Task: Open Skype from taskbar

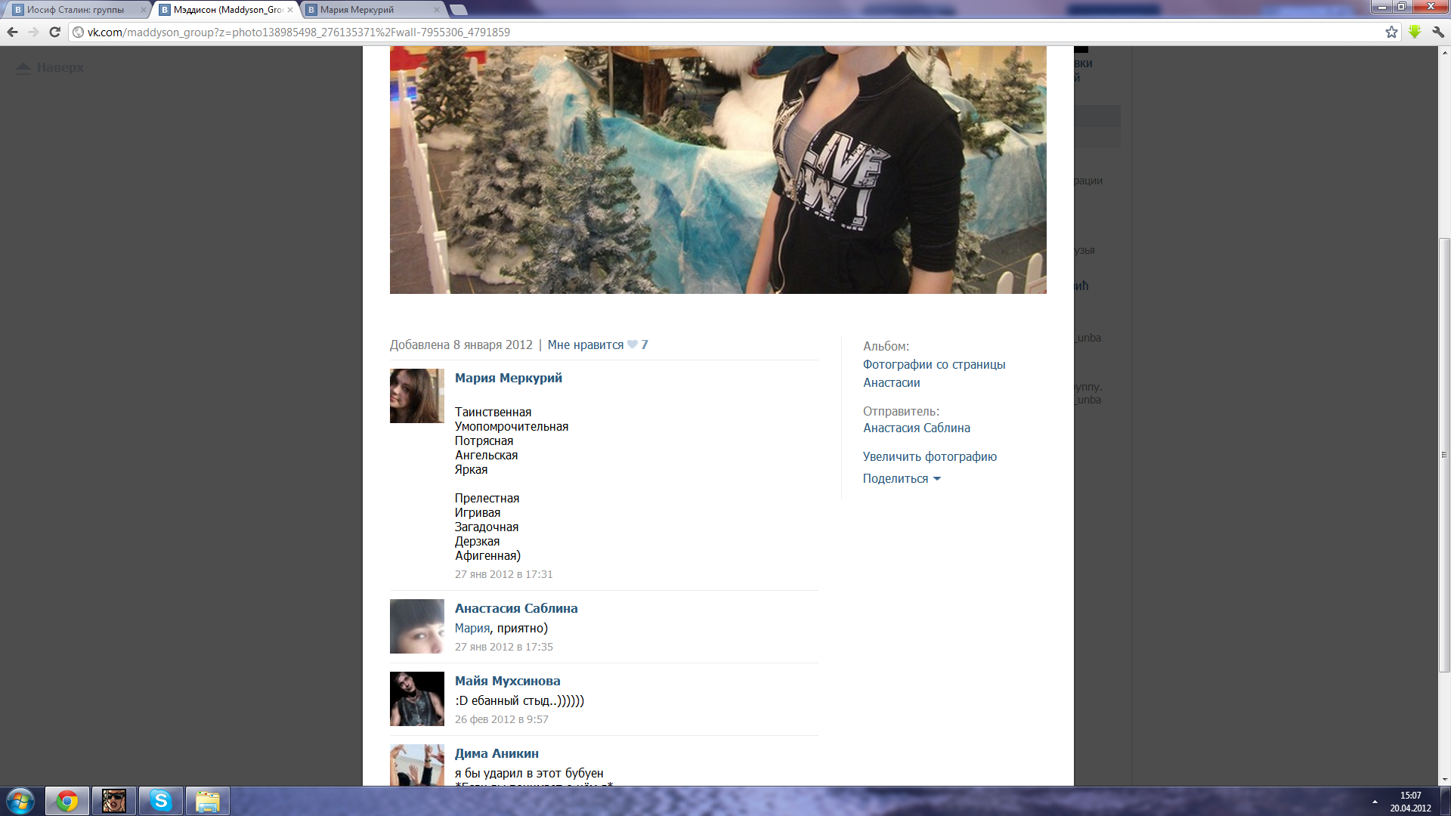Action: [x=160, y=800]
